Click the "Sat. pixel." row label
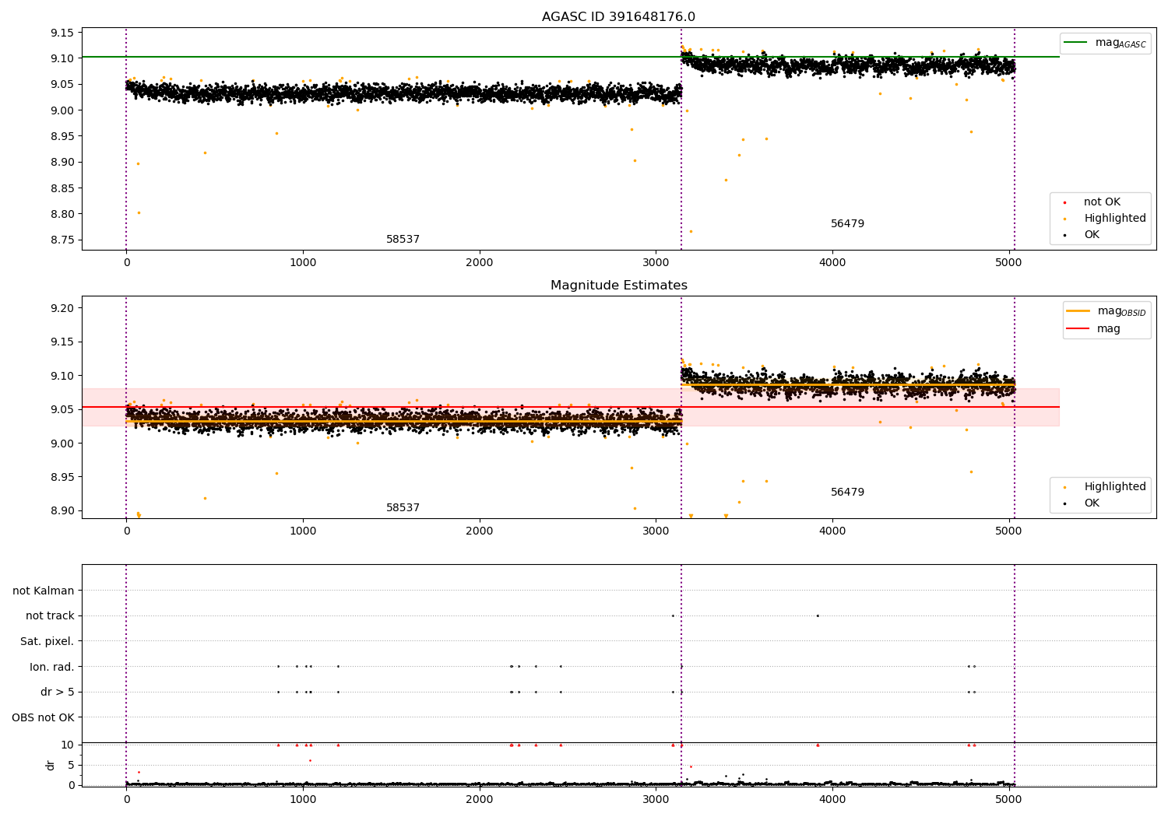 pos(47,642)
